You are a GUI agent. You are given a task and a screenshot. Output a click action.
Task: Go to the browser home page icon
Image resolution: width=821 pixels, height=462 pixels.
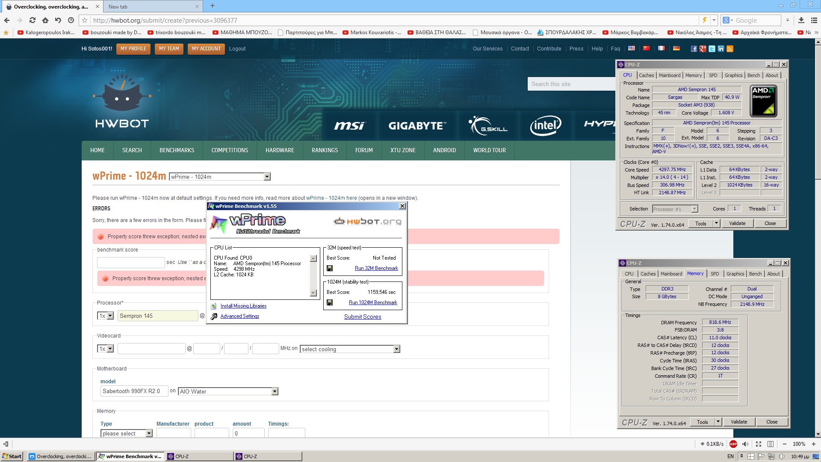click(45, 20)
